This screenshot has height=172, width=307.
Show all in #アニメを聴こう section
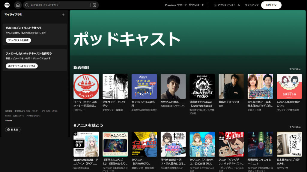tap(295, 127)
